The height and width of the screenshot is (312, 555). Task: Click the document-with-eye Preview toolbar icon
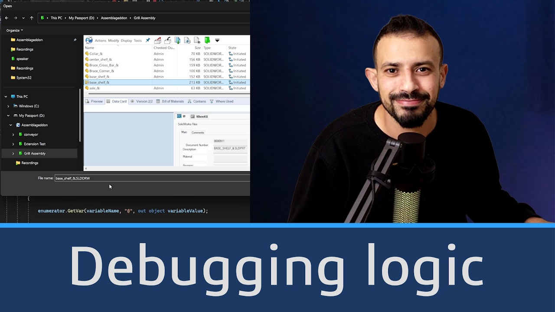click(x=197, y=40)
